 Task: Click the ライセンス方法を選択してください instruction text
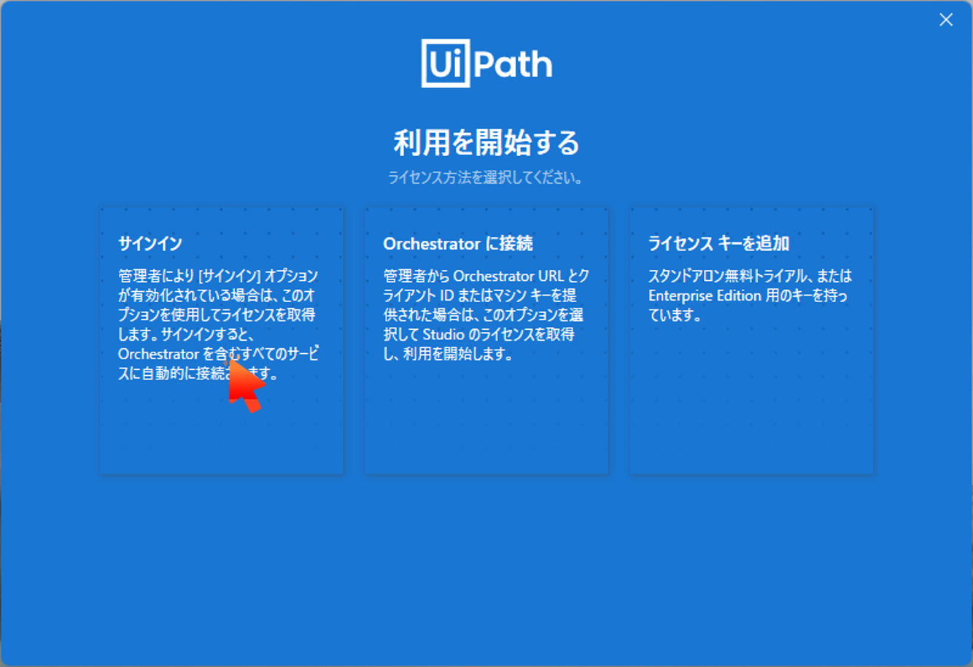pos(486,176)
